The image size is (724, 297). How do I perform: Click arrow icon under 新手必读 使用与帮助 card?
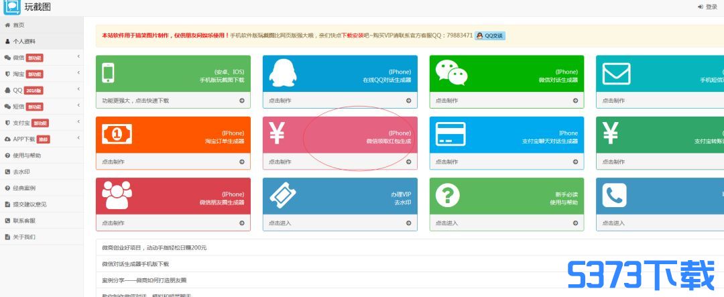(575, 223)
